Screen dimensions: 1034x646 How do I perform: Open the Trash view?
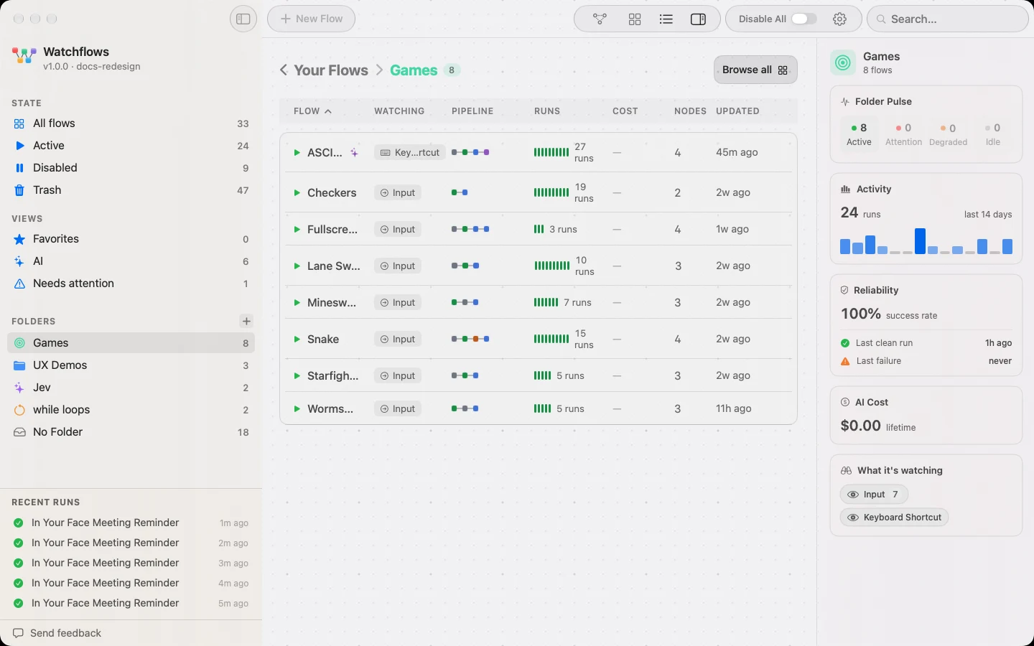[131, 190]
